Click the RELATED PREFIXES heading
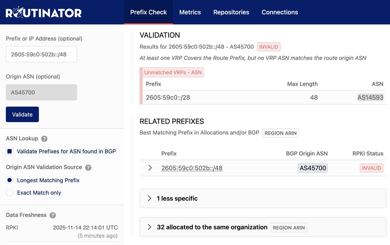 172,122
